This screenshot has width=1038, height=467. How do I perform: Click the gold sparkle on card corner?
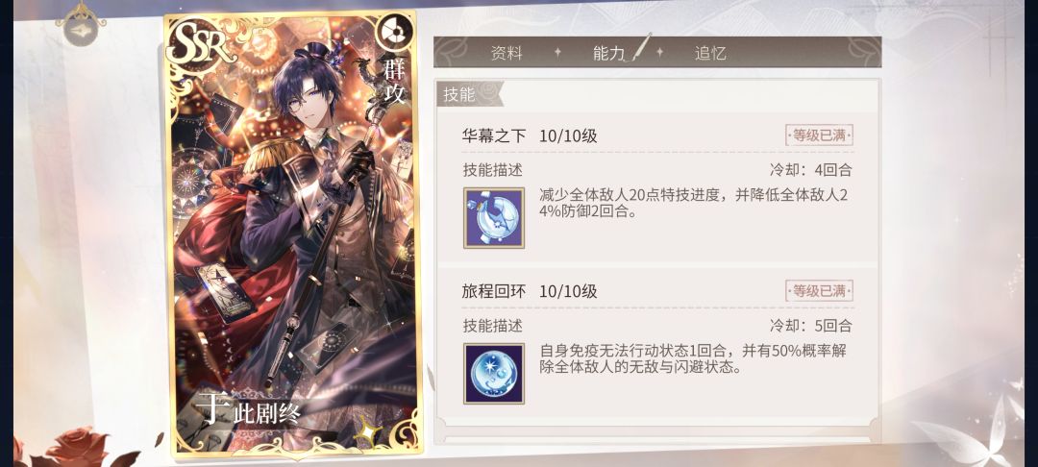pos(367,432)
